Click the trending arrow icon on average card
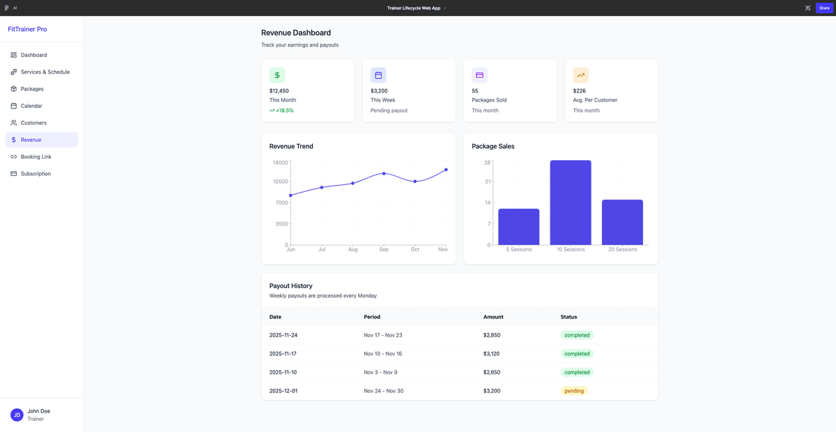The width and height of the screenshot is (836, 432). pyautogui.click(x=580, y=74)
